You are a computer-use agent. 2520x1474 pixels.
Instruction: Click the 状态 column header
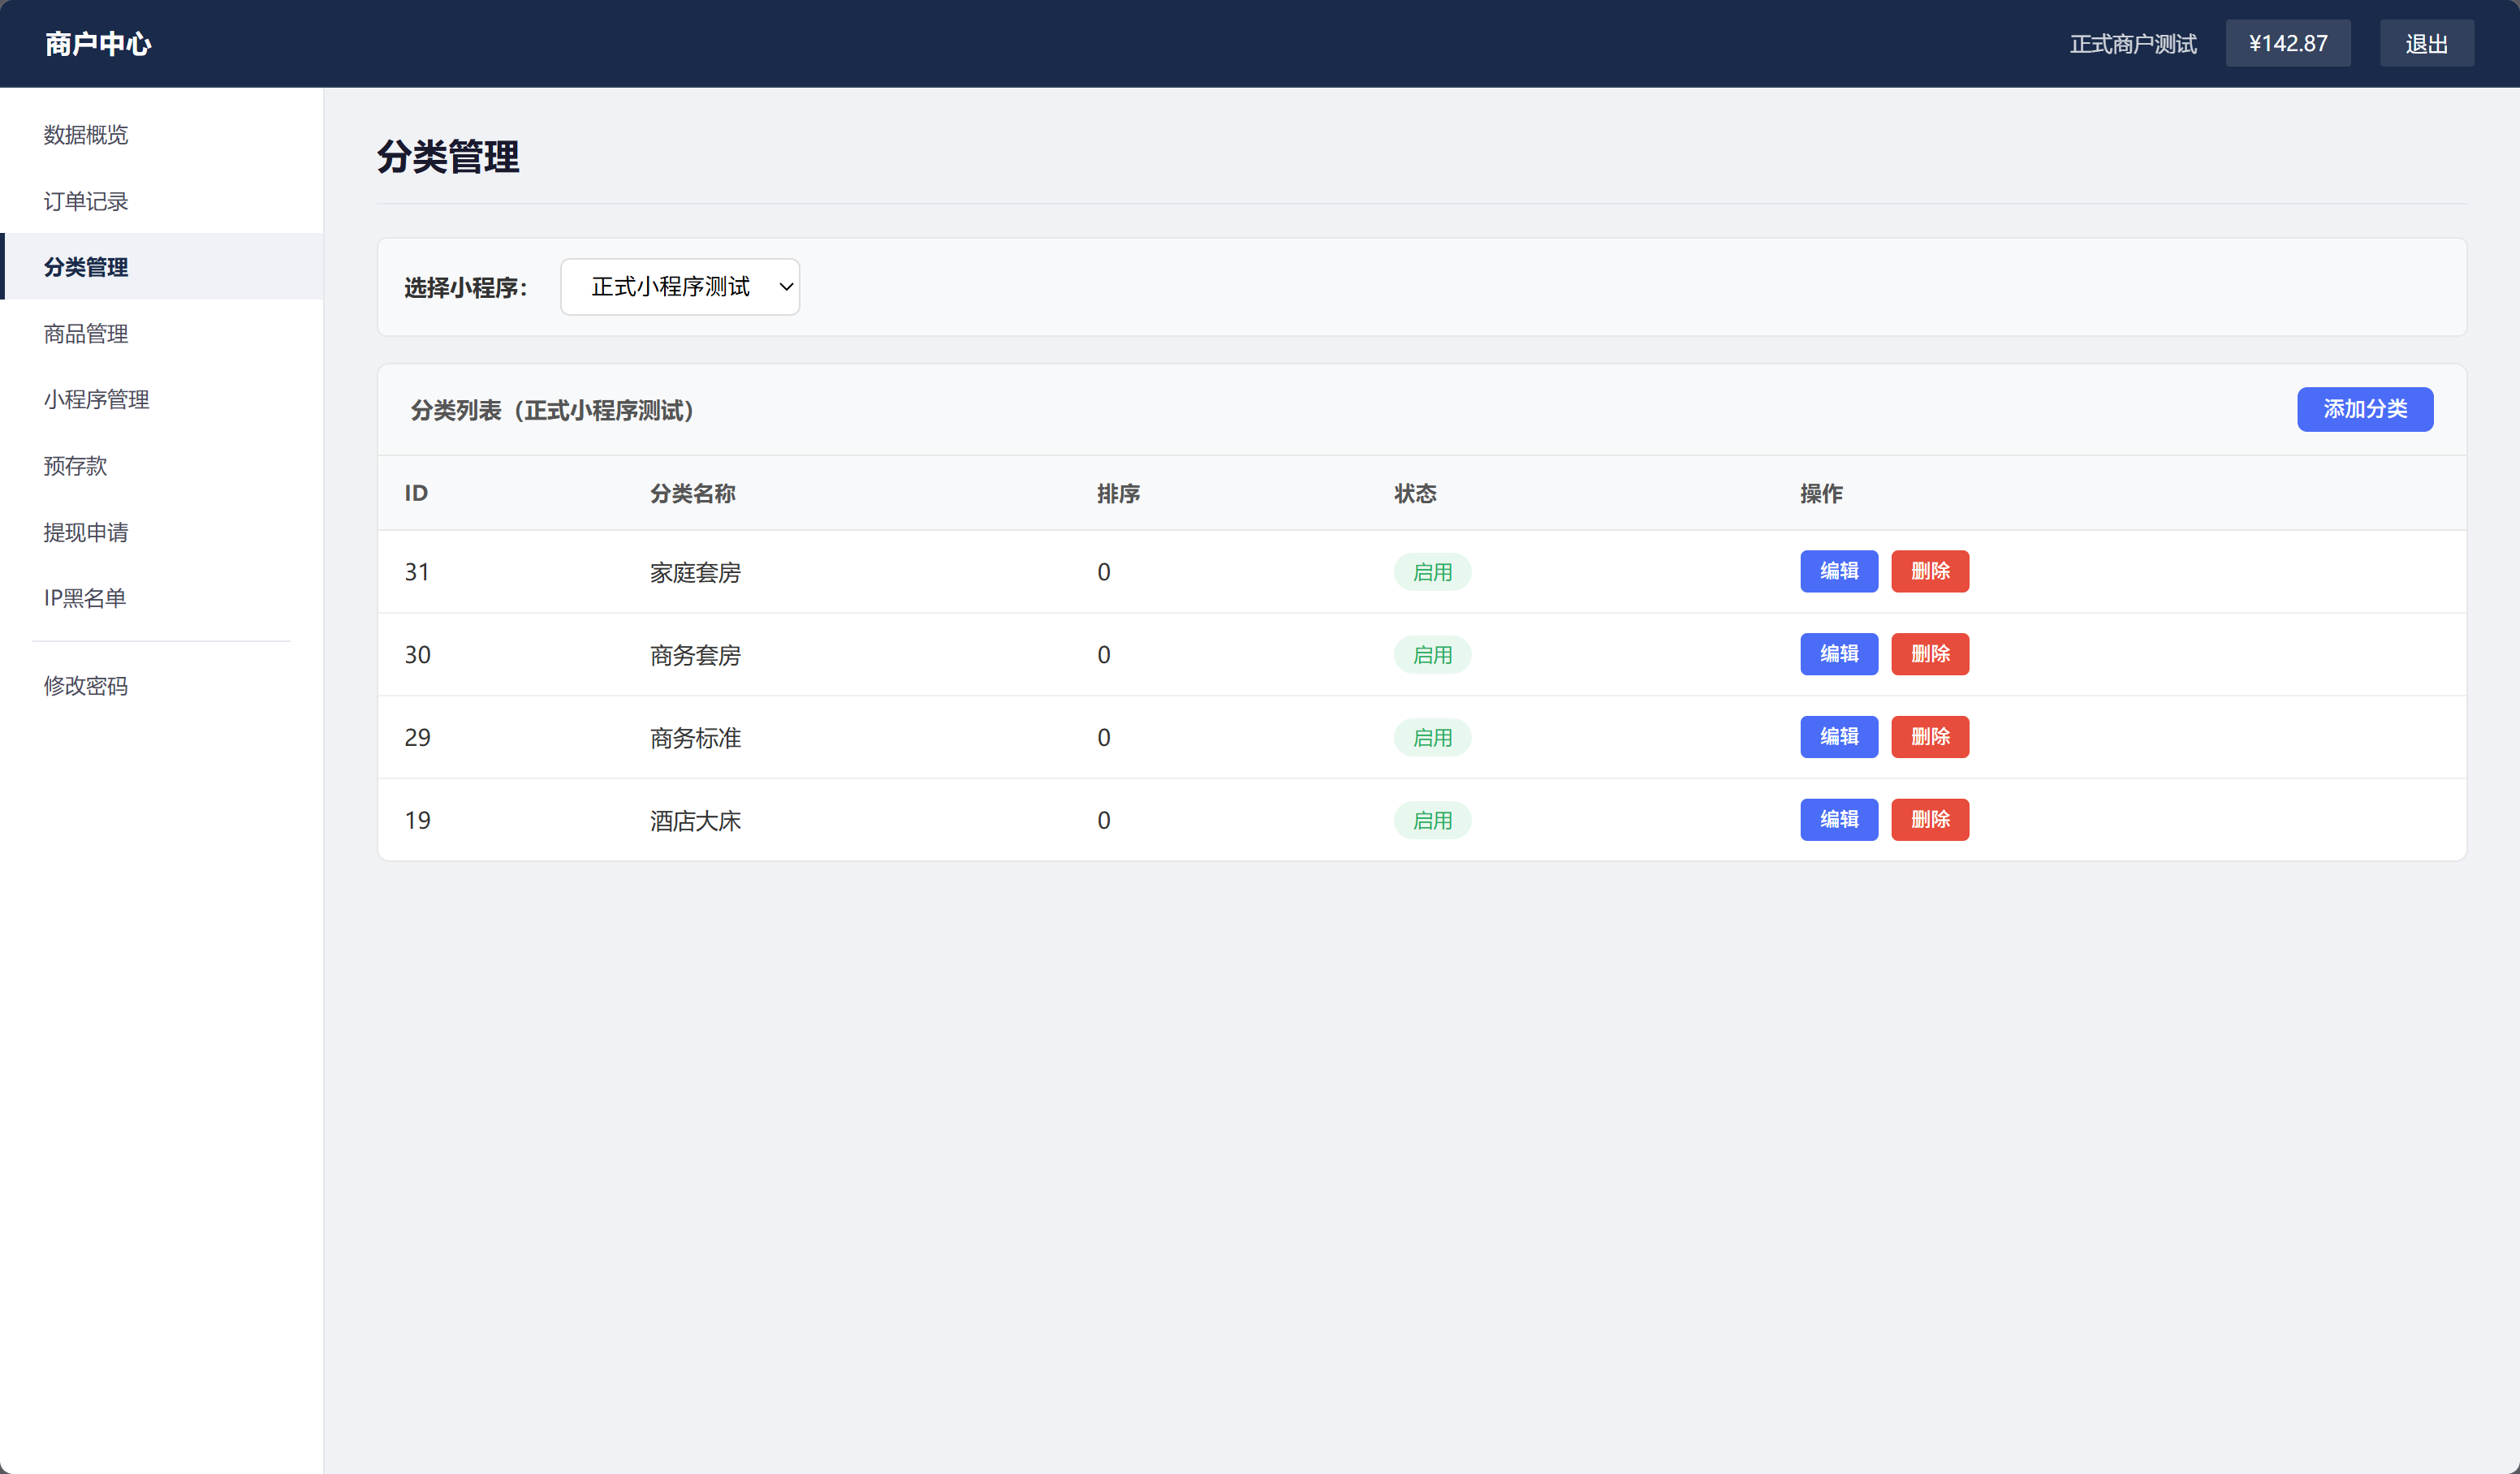[x=1415, y=493]
